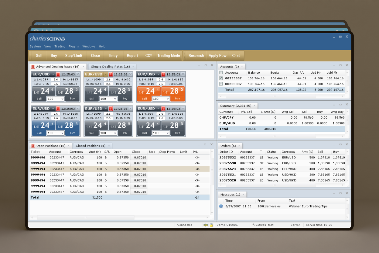Click the red alert icon on Open Positions tab

33,146
